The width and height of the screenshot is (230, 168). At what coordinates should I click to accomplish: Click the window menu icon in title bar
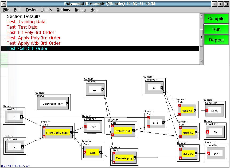(x=3, y=4)
